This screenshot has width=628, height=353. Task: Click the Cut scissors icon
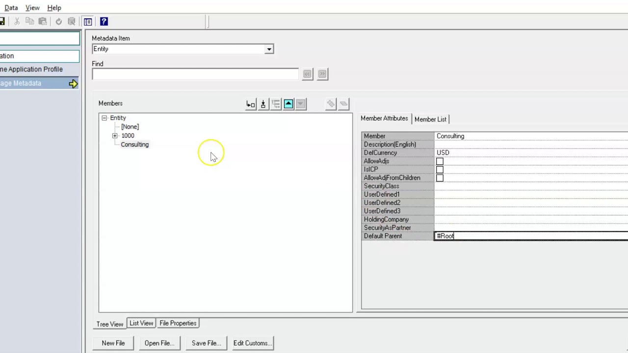tap(17, 22)
